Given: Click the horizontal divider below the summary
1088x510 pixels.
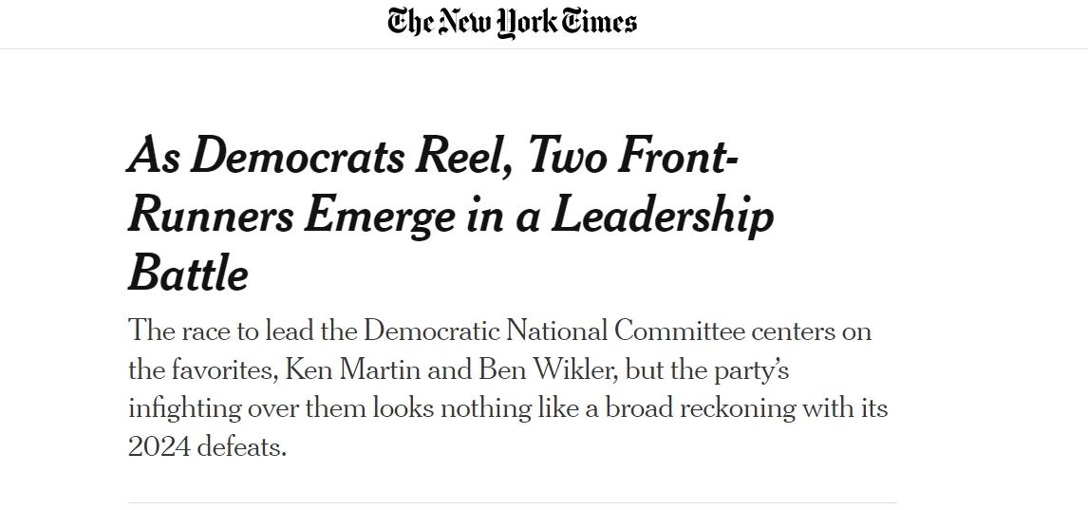Looking at the screenshot, I should point(512,502).
